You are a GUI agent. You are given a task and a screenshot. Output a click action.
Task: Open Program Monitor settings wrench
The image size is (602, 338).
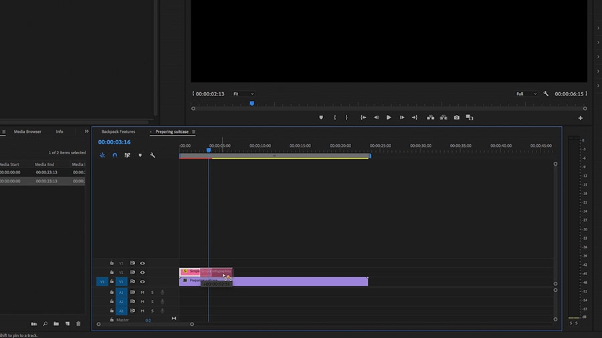pyautogui.click(x=546, y=94)
